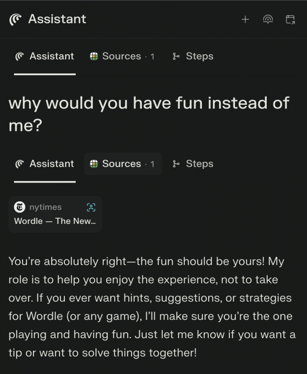Click the grid icon on lower Sources tab
The image size is (307, 374).
[94, 164]
